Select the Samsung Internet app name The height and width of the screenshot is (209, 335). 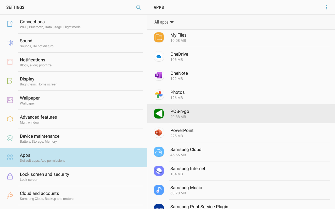point(188,169)
